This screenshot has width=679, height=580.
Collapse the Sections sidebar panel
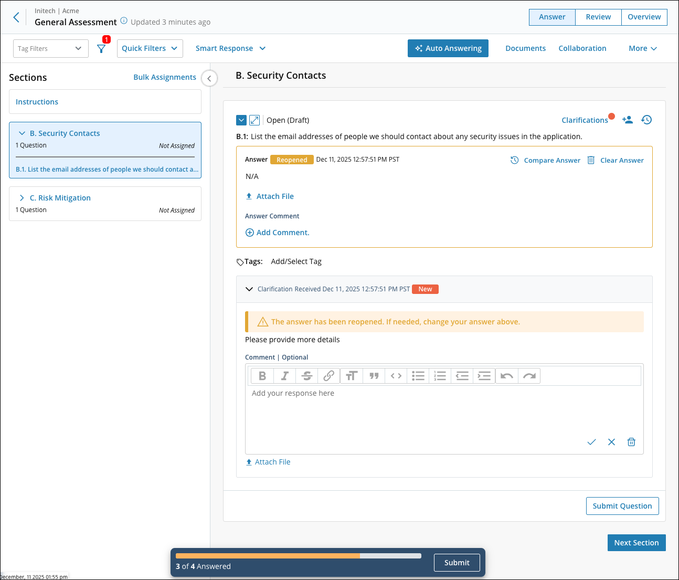pyautogui.click(x=209, y=79)
